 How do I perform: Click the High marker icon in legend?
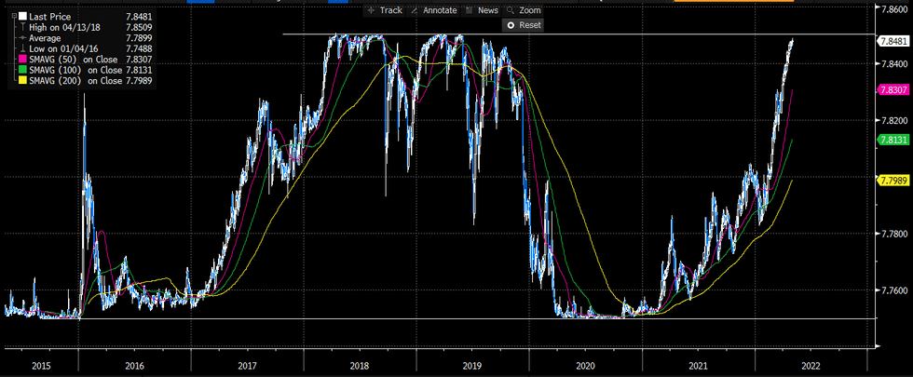click(x=22, y=28)
